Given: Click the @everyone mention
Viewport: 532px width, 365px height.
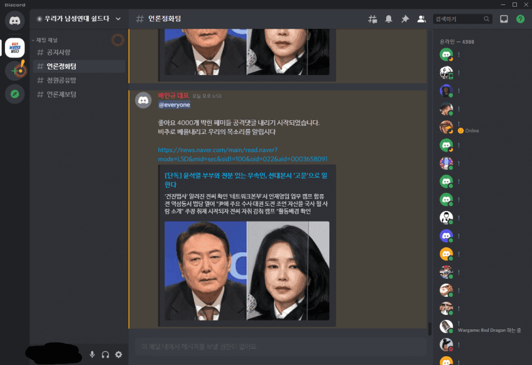Looking at the screenshot, I should point(175,105).
